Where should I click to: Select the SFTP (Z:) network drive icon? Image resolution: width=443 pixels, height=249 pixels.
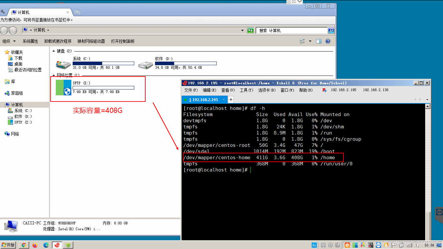click(x=63, y=88)
